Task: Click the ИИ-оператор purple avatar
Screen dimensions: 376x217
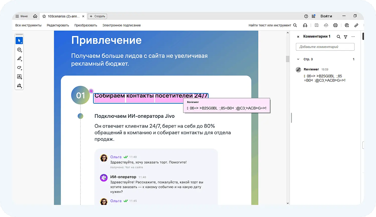Action: pyautogui.click(x=104, y=178)
